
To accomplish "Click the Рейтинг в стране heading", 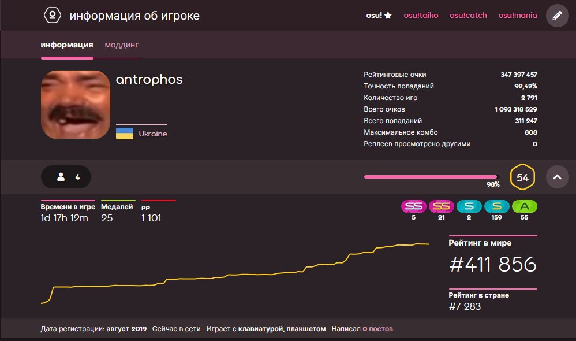I will (478, 295).
